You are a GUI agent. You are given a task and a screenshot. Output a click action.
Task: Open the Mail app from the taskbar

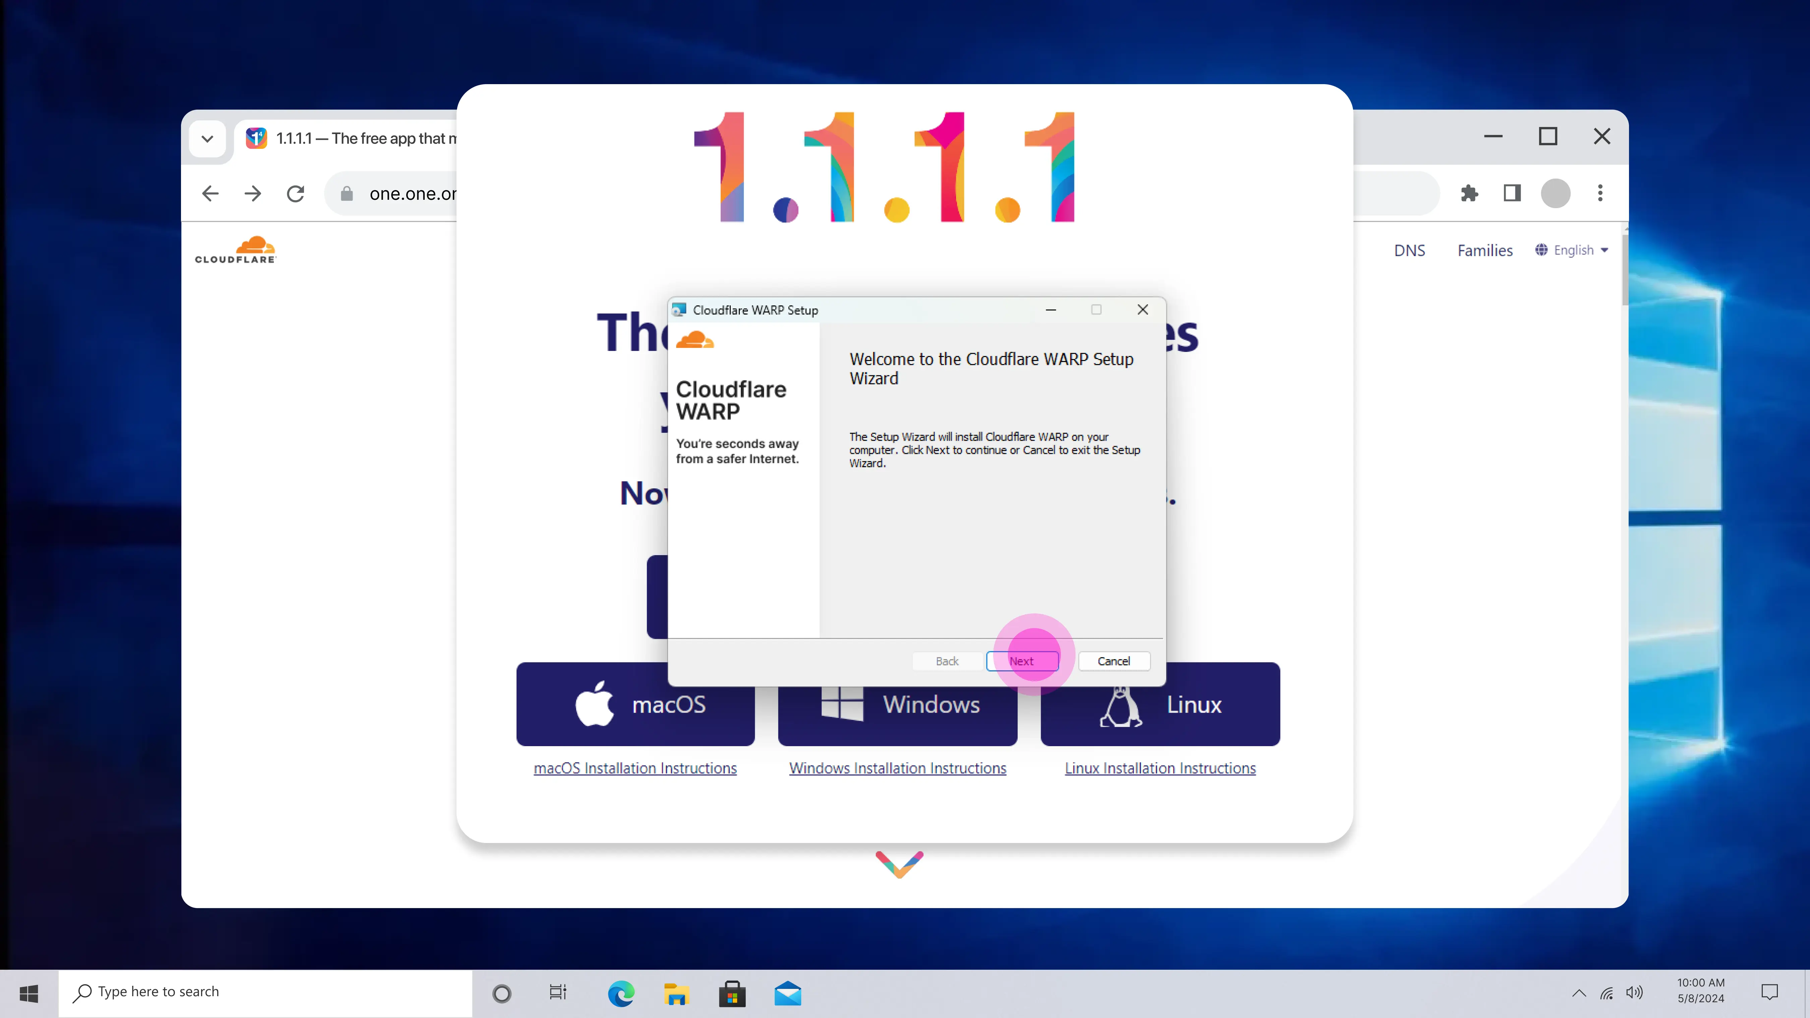[788, 994]
